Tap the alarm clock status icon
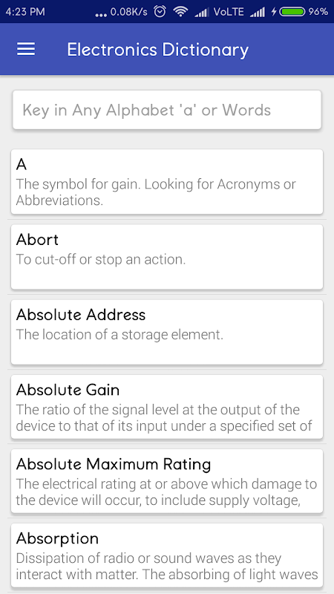The image size is (334, 594). click(160, 12)
